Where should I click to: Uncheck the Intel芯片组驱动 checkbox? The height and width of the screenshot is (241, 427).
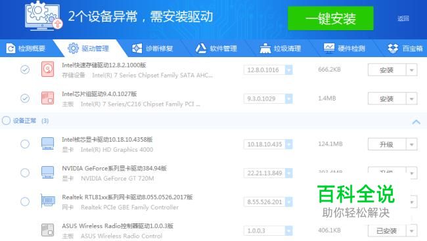(x=25, y=99)
